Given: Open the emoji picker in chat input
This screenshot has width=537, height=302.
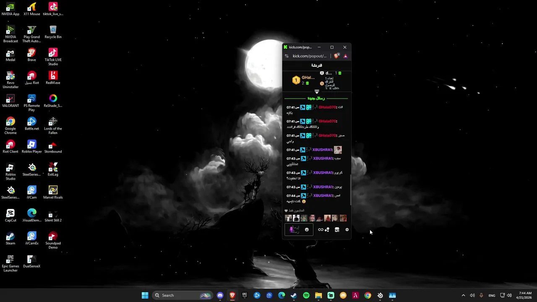Looking at the screenshot, I should pos(307,229).
